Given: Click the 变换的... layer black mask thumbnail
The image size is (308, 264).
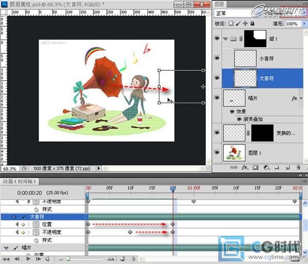Looking at the screenshot, I should pos(262,133).
